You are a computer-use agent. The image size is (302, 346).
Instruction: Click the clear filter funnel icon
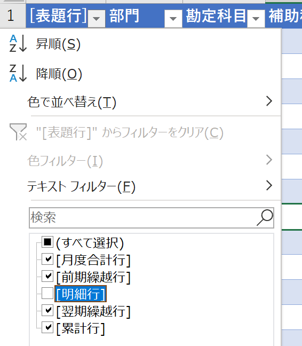pyautogui.click(x=18, y=132)
